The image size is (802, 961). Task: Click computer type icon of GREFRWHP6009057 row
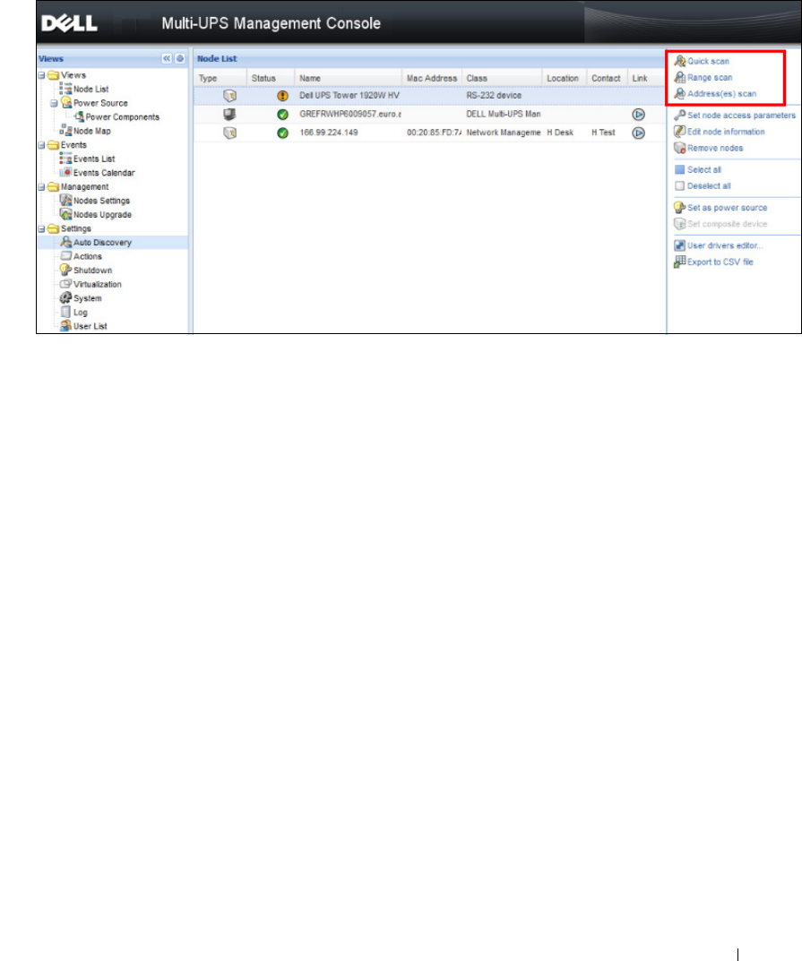(x=230, y=114)
